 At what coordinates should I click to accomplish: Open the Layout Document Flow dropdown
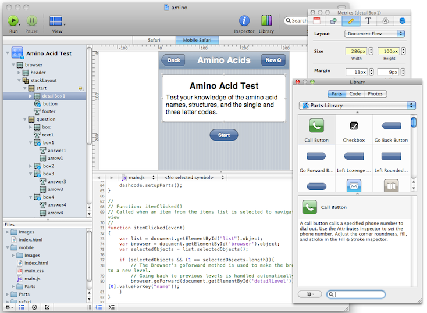[x=375, y=34]
